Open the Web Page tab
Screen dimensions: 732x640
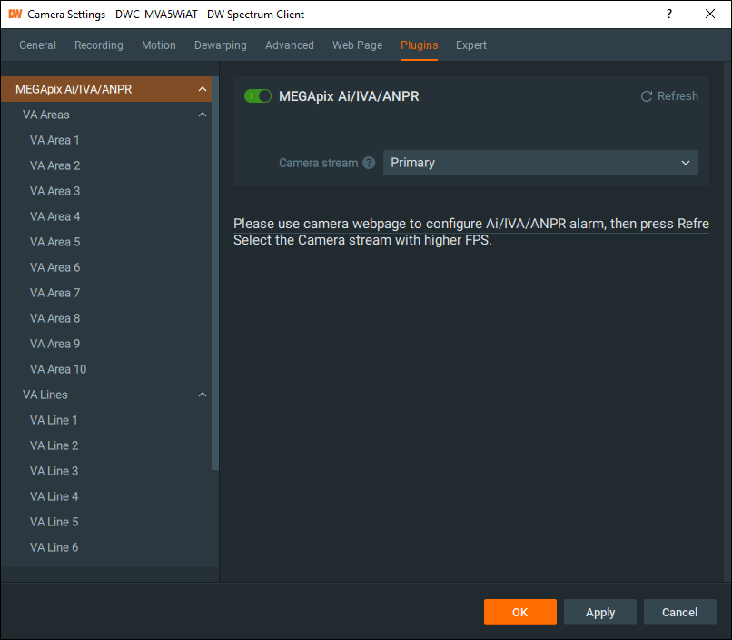[x=357, y=45]
